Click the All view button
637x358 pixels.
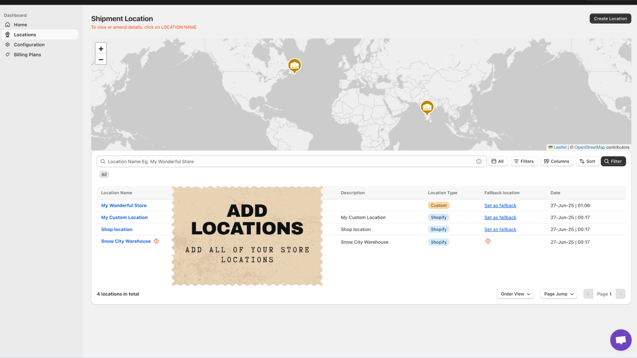[x=498, y=161]
